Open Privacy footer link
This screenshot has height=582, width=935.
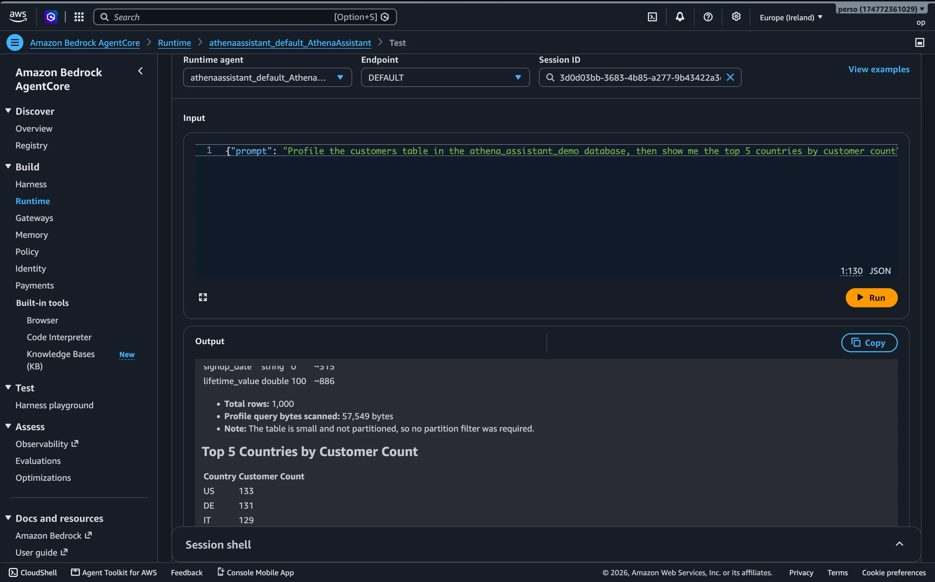[x=801, y=572]
